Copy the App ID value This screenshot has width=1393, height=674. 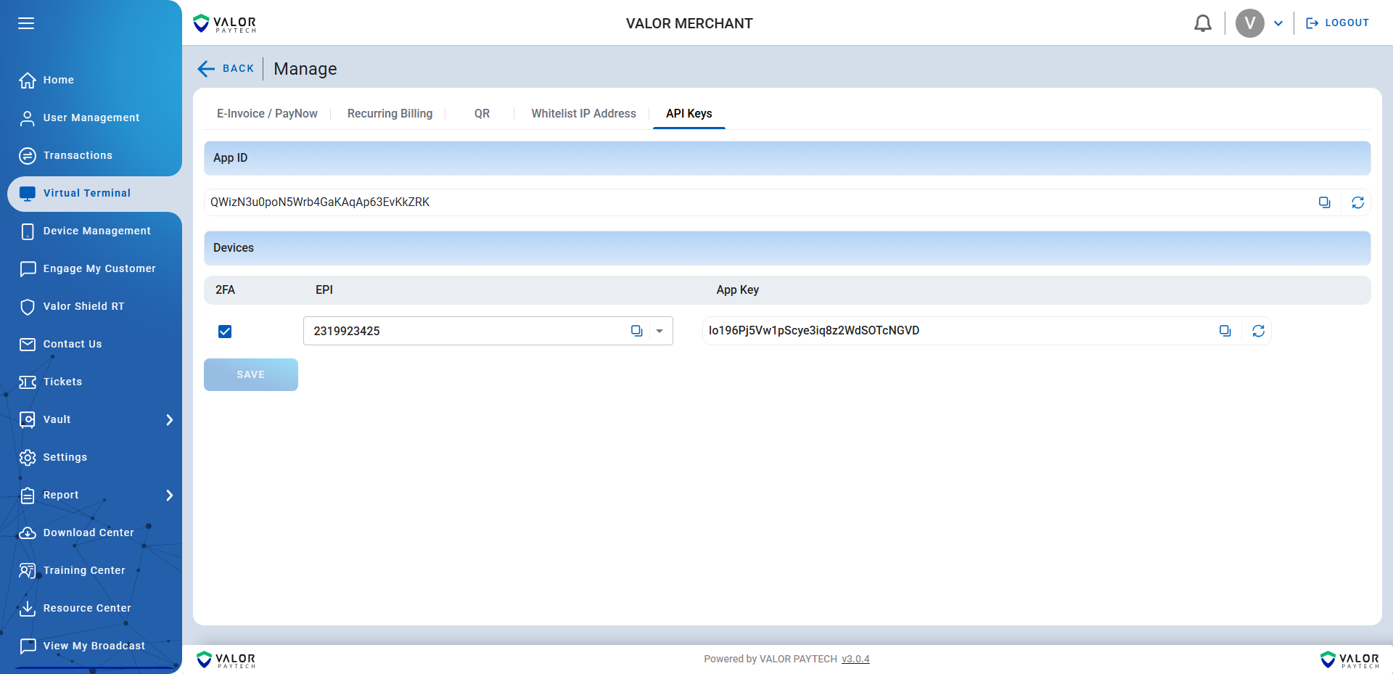(x=1325, y=202)
